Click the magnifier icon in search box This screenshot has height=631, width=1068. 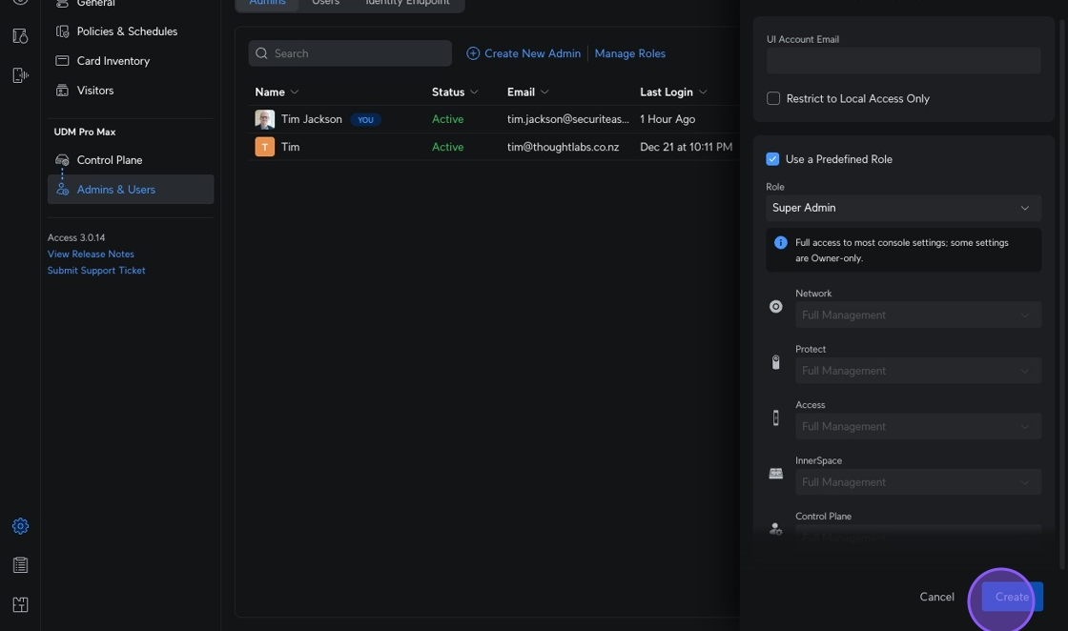261,53
